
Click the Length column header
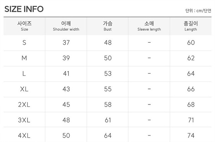[191, 26]
